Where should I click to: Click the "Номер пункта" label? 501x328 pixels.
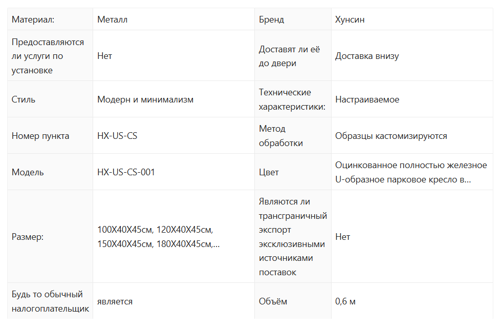click(40, 136)
